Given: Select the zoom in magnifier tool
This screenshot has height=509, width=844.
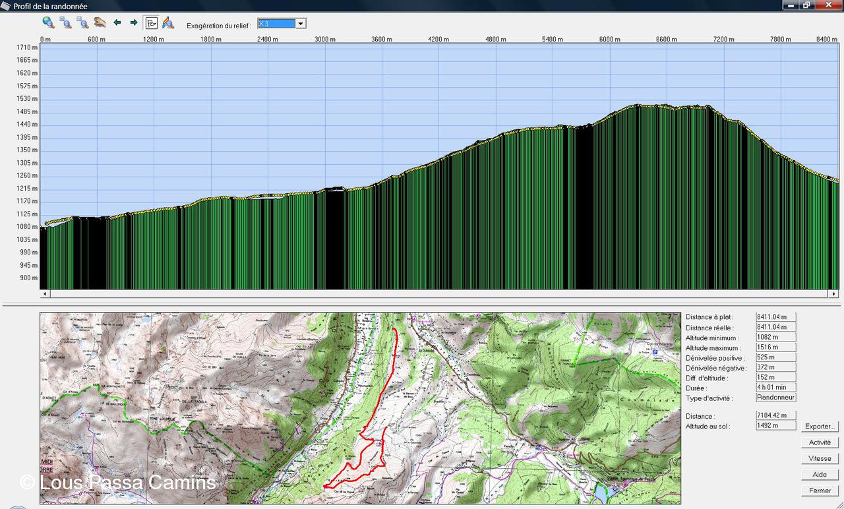Looking at the screenshot, I should click(65, 22).
